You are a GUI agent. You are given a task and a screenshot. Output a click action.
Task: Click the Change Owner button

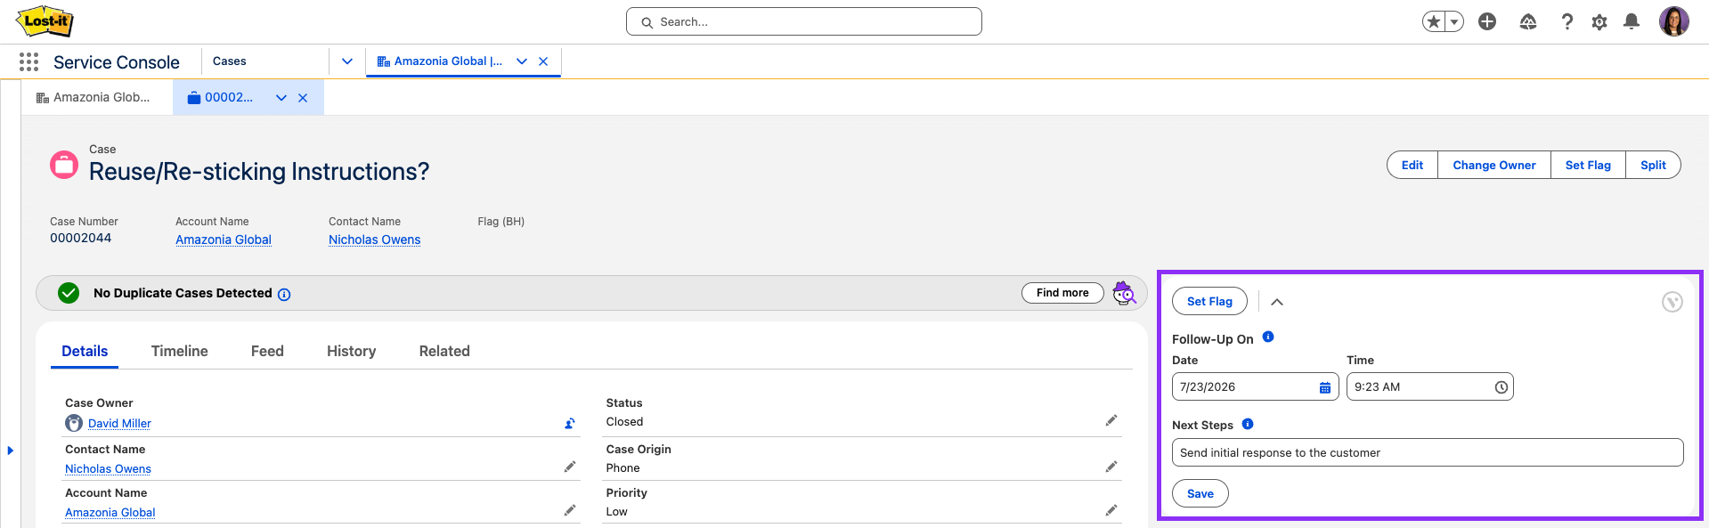[x=1494, y=165]
